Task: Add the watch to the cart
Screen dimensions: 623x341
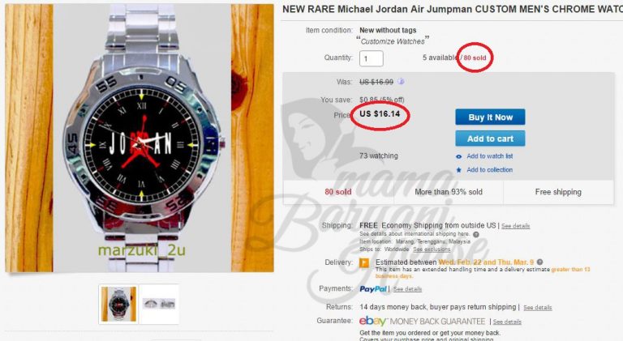Action: 490,139
